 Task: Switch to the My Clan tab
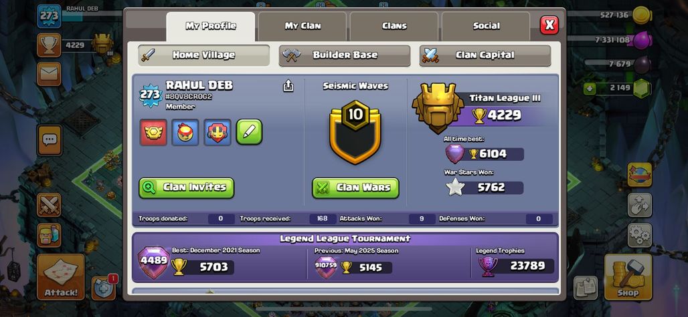[303, 26]
